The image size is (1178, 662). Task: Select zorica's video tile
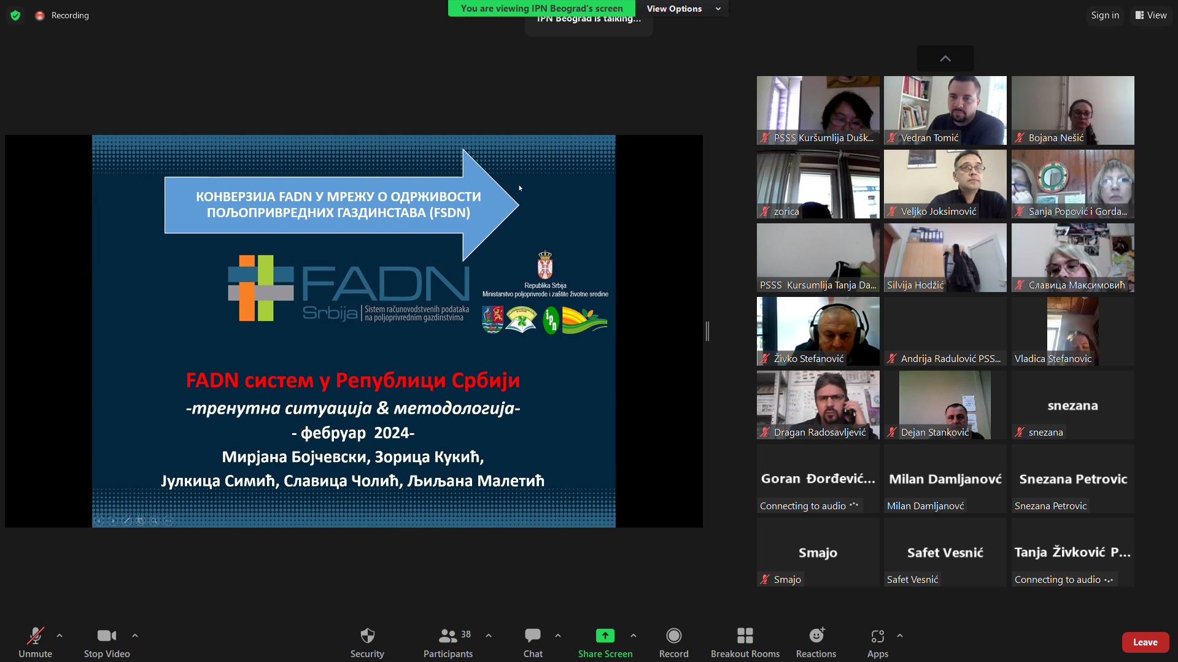(818, 184)
